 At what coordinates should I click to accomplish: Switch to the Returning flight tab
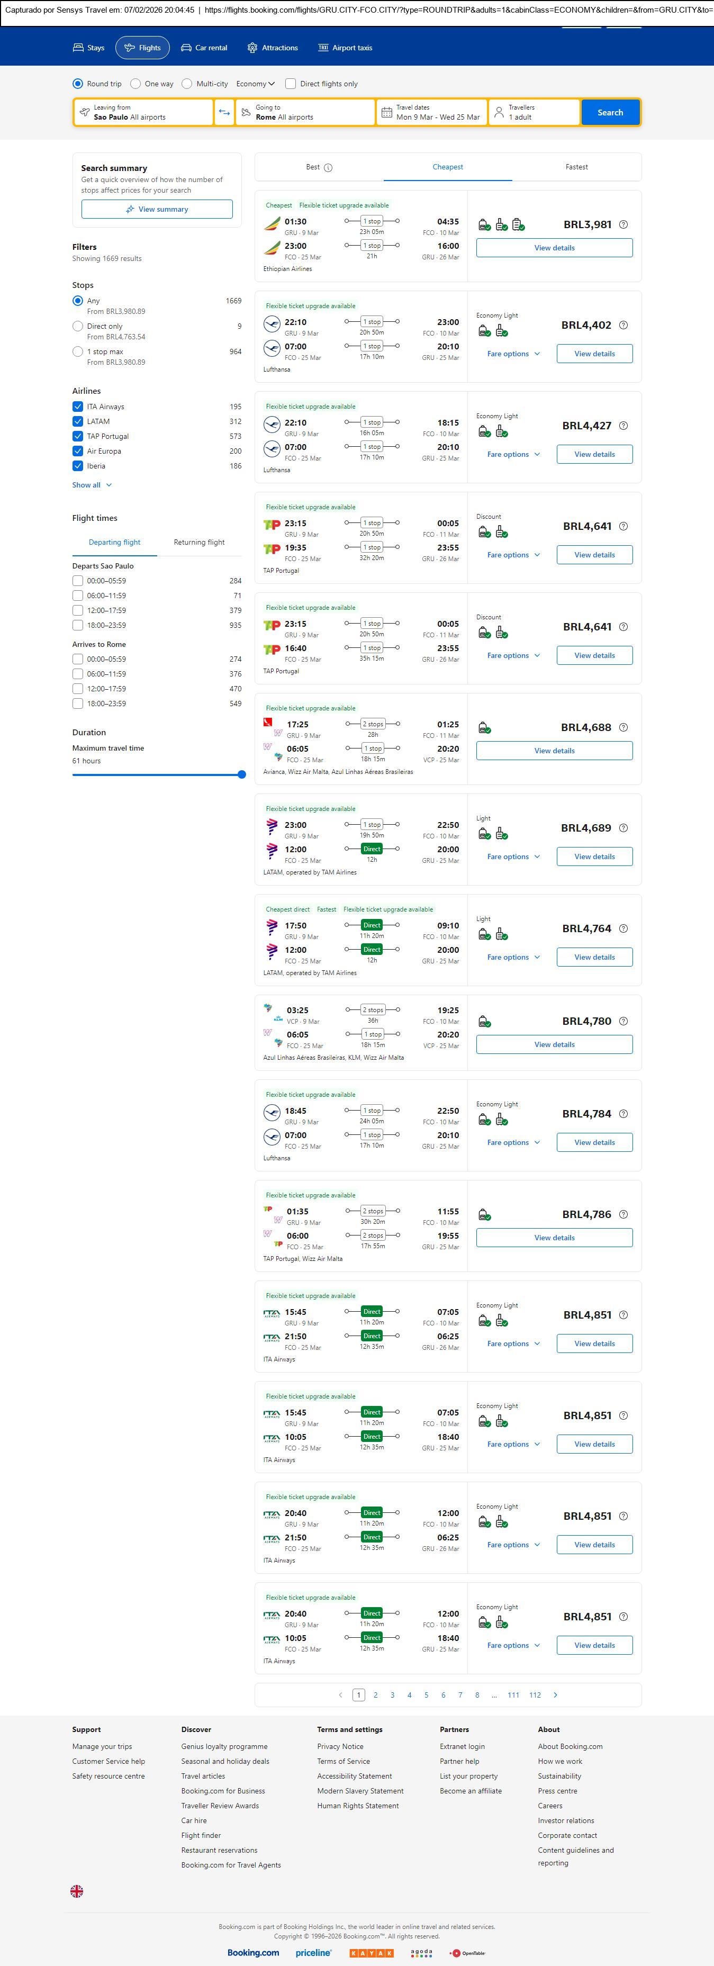pos(199,542)
